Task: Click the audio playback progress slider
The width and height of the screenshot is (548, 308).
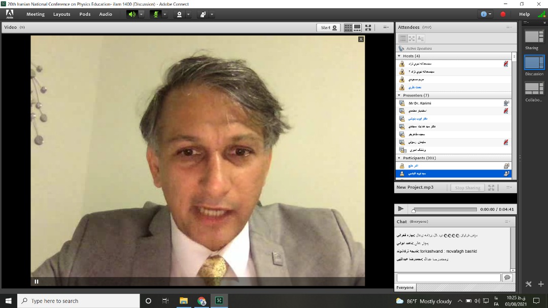Action: tap(444, 209)
